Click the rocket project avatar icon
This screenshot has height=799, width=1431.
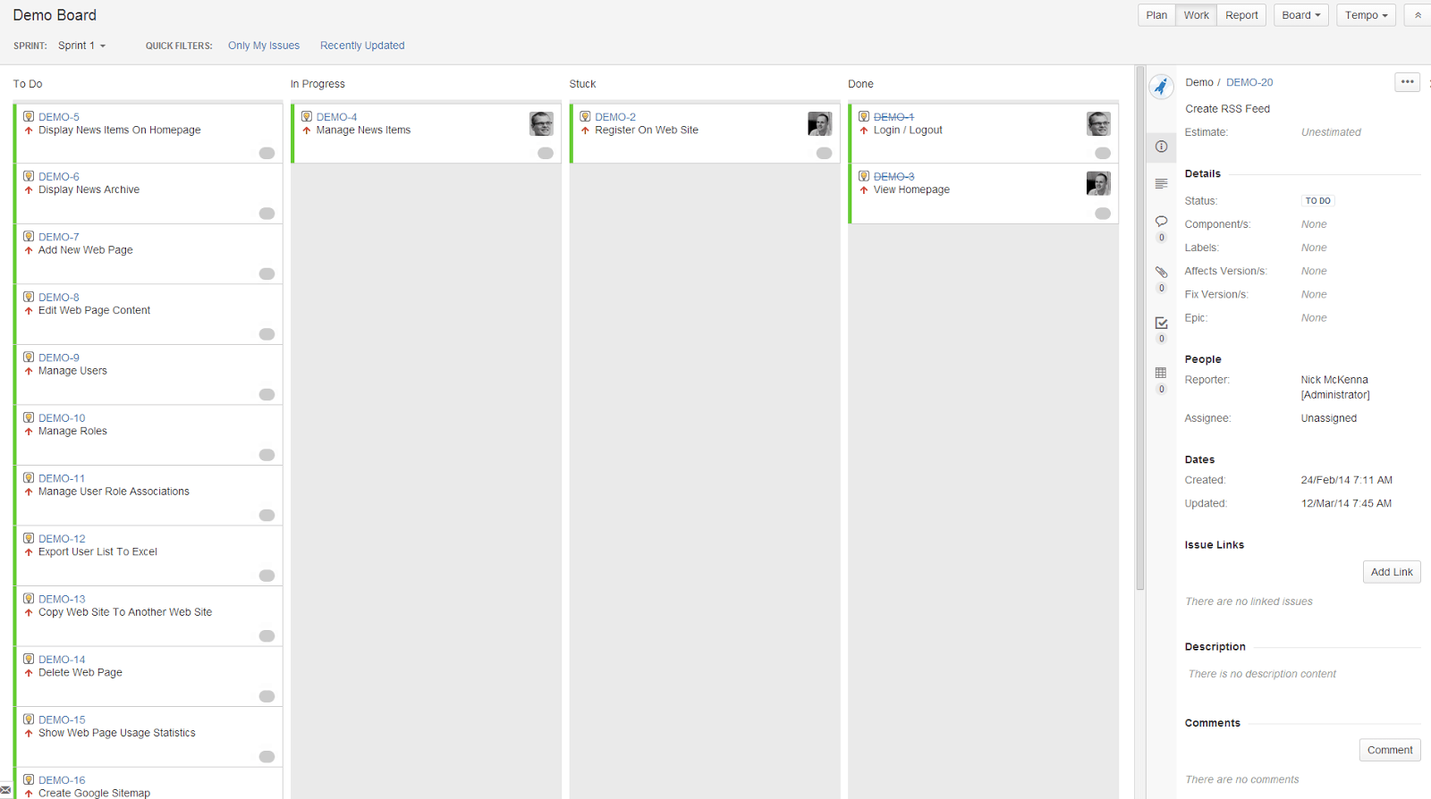(1161, 87)
